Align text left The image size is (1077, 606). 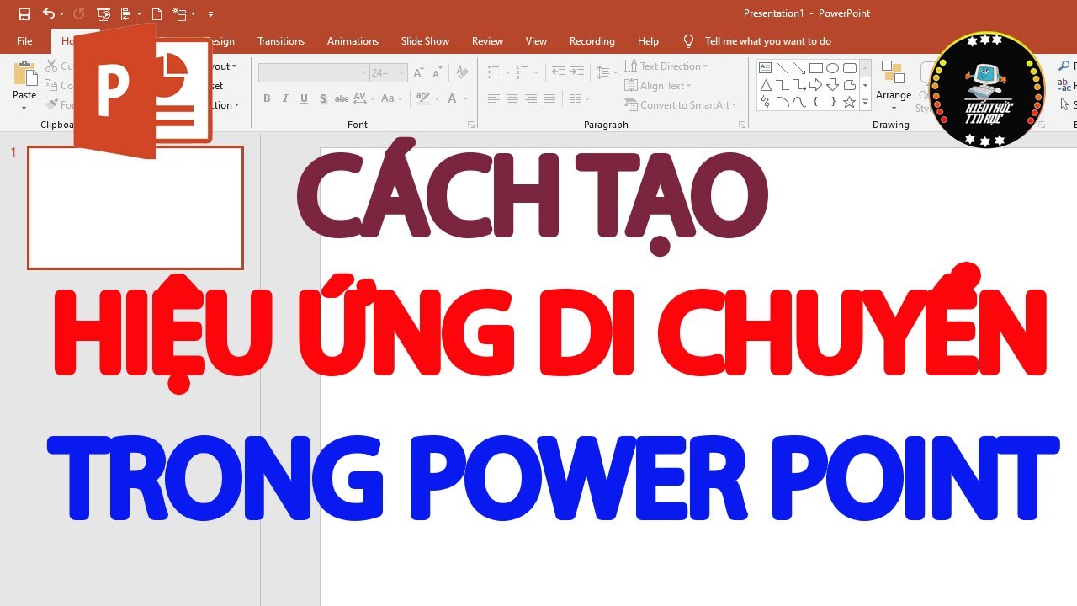point(494,98)
